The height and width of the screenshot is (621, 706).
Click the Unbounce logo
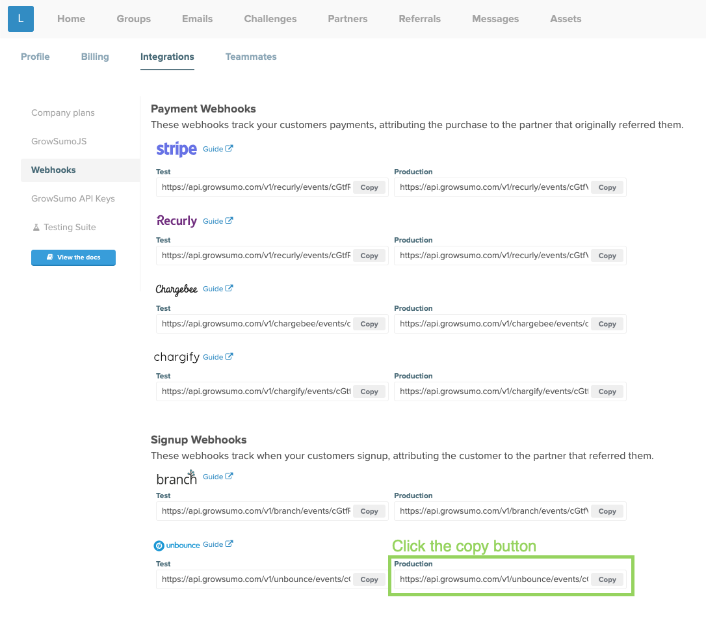pos(177,546)
